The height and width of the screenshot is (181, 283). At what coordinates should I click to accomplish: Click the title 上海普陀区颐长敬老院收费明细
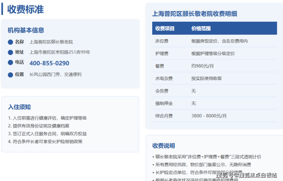(195, 14)
